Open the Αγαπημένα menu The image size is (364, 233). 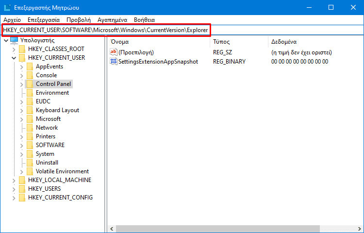[x=113, y=20]
